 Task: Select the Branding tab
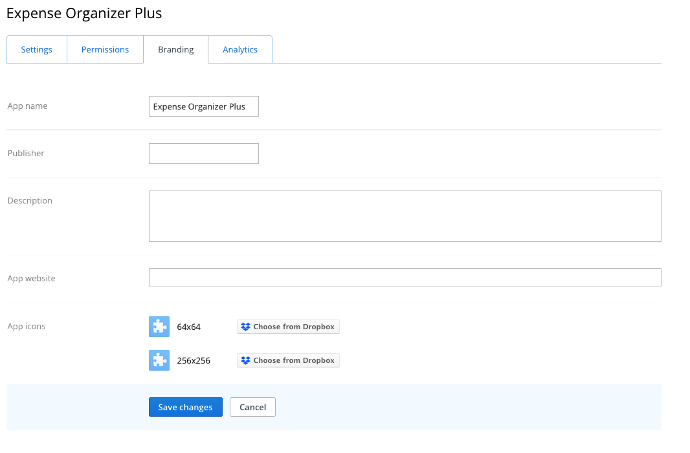point(176,49)
